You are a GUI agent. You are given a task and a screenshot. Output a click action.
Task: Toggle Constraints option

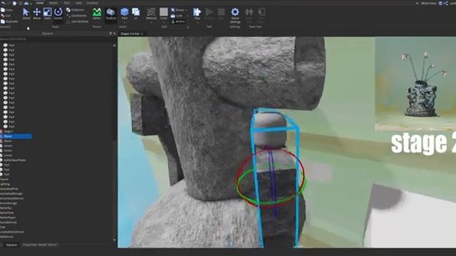pos(76,16)
